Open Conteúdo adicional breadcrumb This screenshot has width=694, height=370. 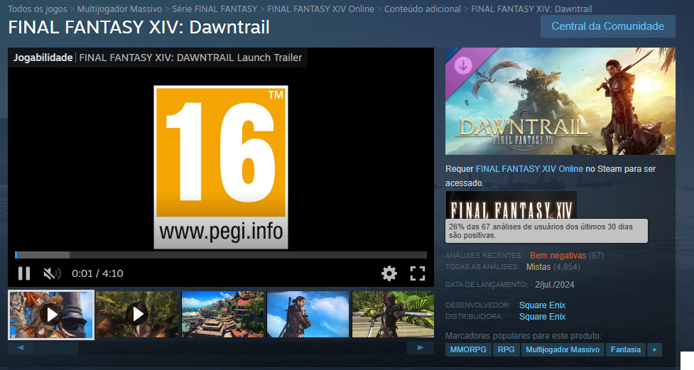point(422,9)
